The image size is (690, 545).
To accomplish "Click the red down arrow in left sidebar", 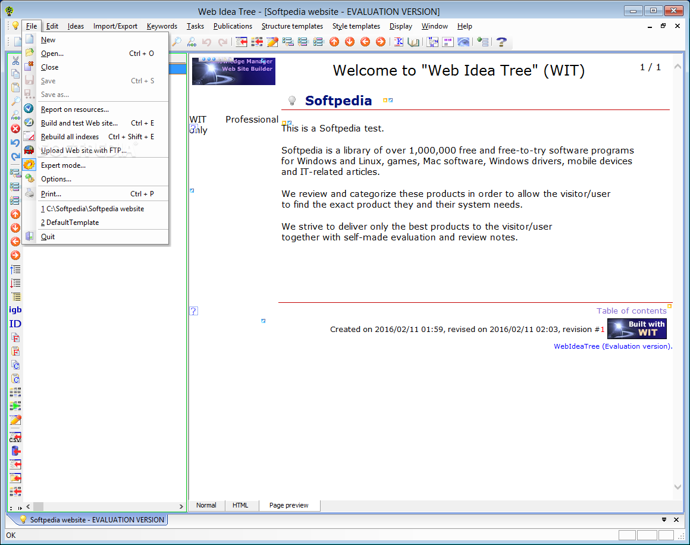I will tap(15, 228).
